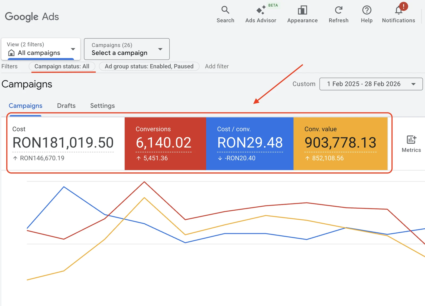Viewport: 425px width, 306px height.
Task: Edit the Campaign status: All filter
Action: [x=62, y=66]
